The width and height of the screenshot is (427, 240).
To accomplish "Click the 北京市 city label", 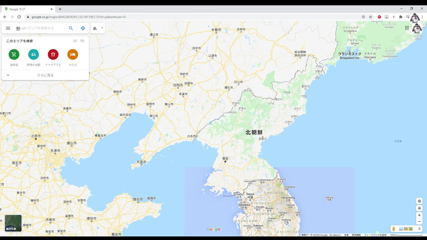I will (36, 136).
